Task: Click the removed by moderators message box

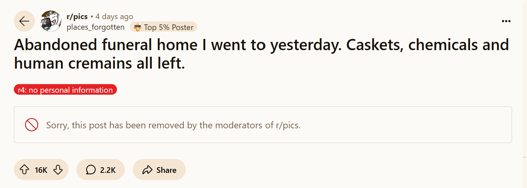Action: (x=263, y=125)
